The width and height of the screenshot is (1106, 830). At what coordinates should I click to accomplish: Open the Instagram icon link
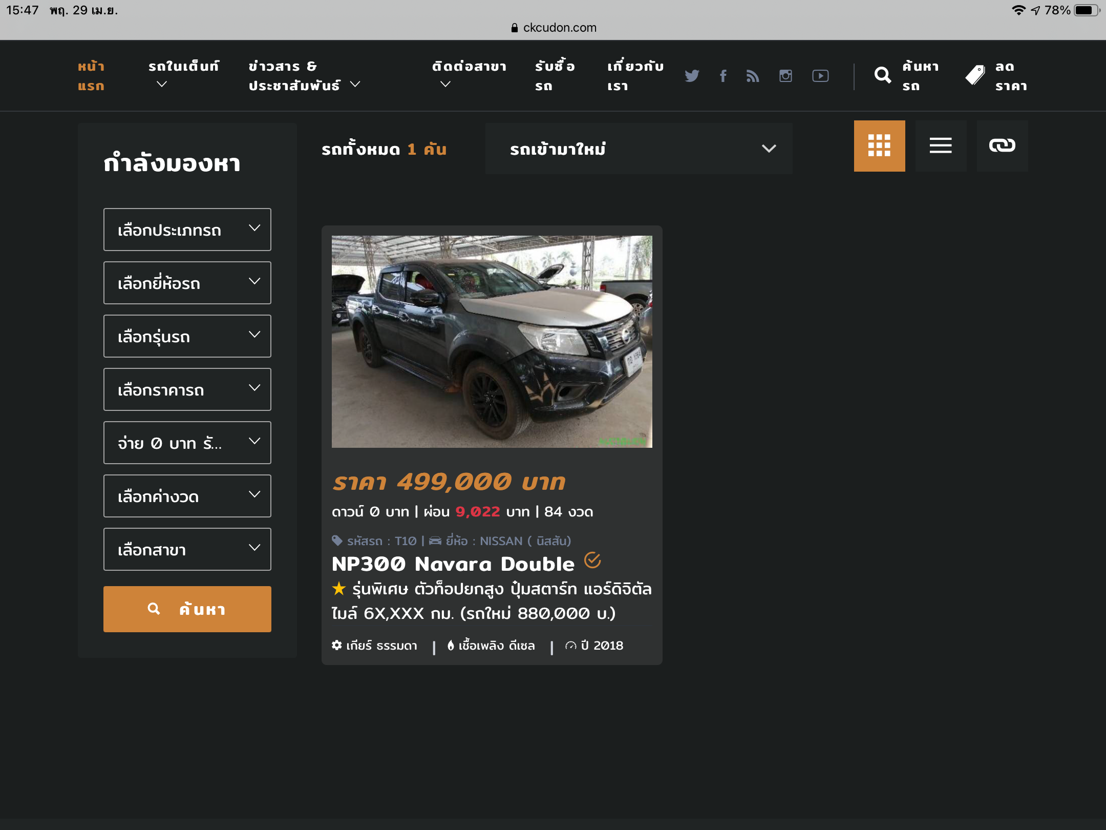tap(785, 76)
